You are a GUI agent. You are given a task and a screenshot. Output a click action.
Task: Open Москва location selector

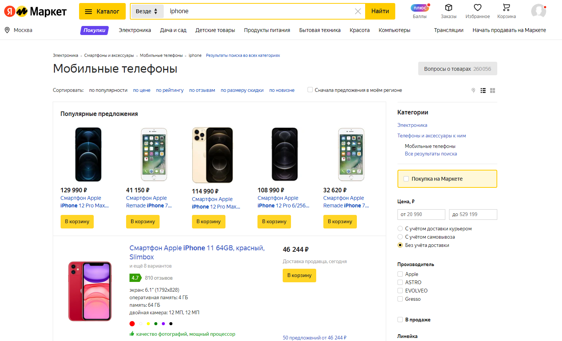18,30
